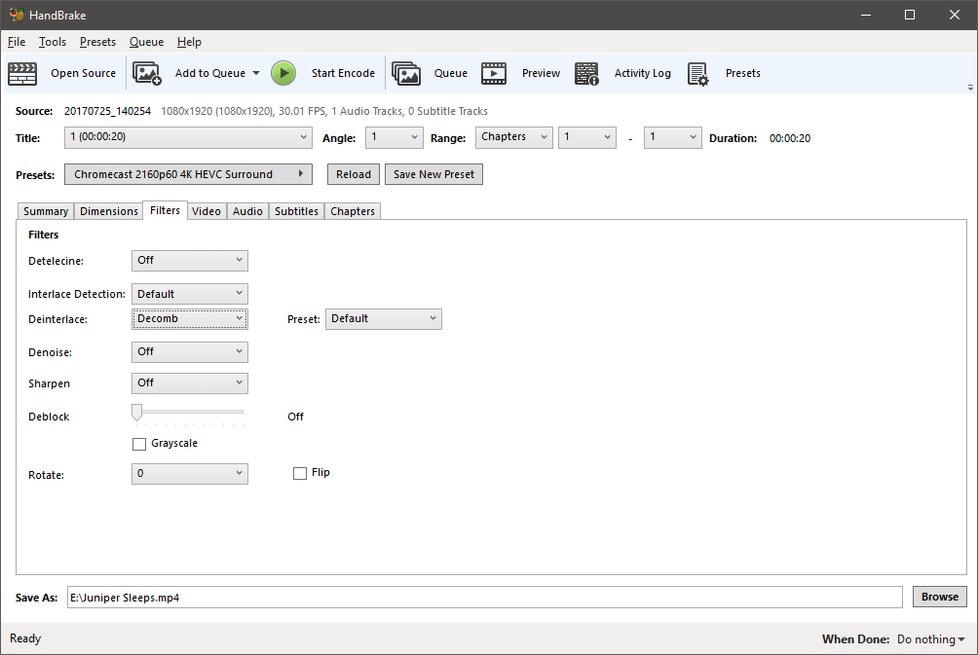Open the Queue menu
This screenshot has height=655, width=978.
pyautogui.click(x=146, y=42)
